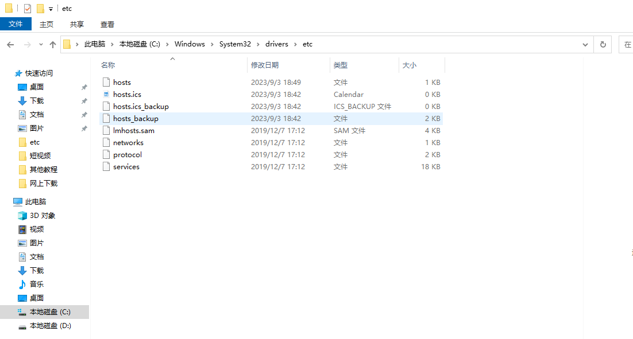Sort files by the 大小 column

(x=410, y=65)
